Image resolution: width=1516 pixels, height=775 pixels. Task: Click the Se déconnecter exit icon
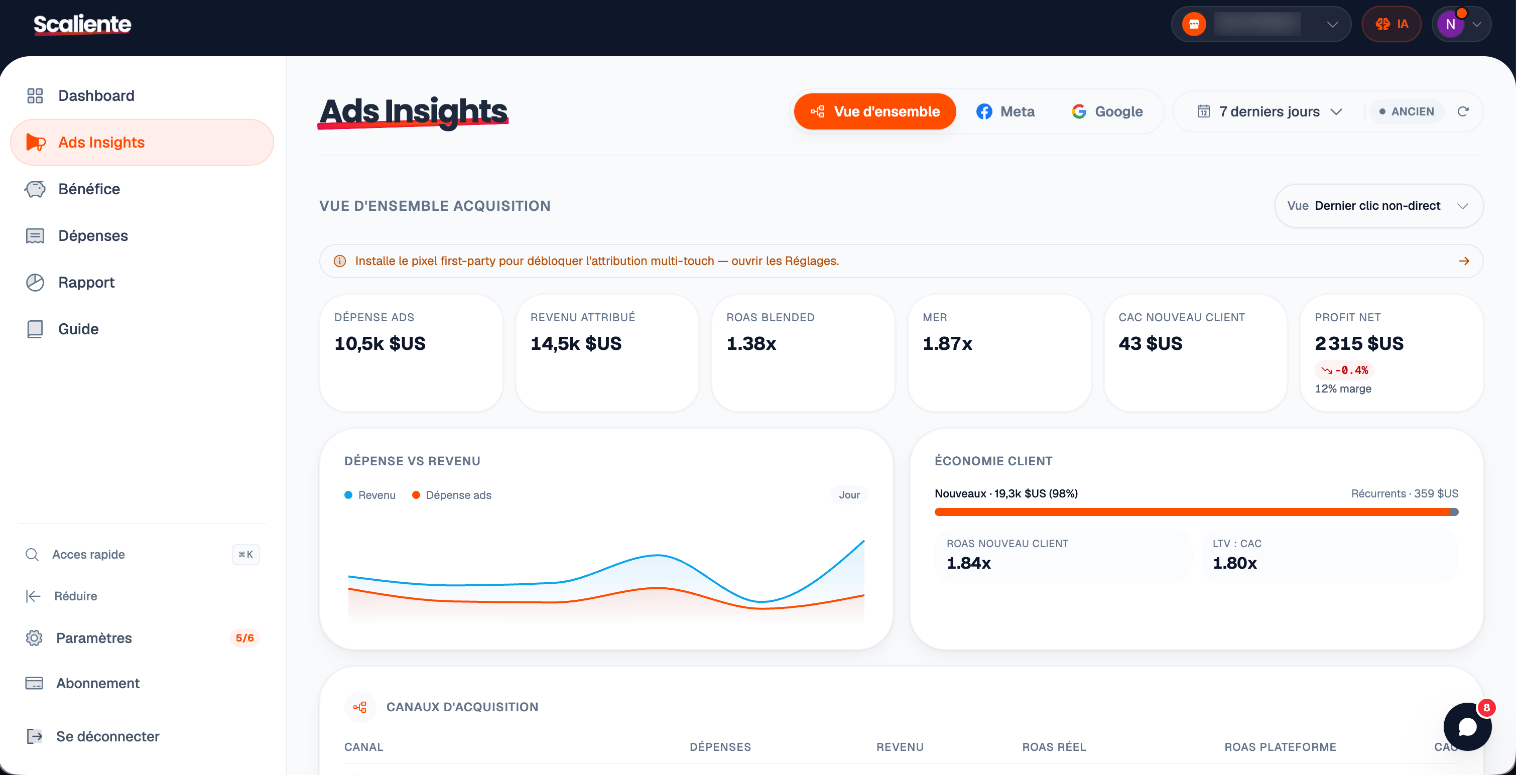34,736
